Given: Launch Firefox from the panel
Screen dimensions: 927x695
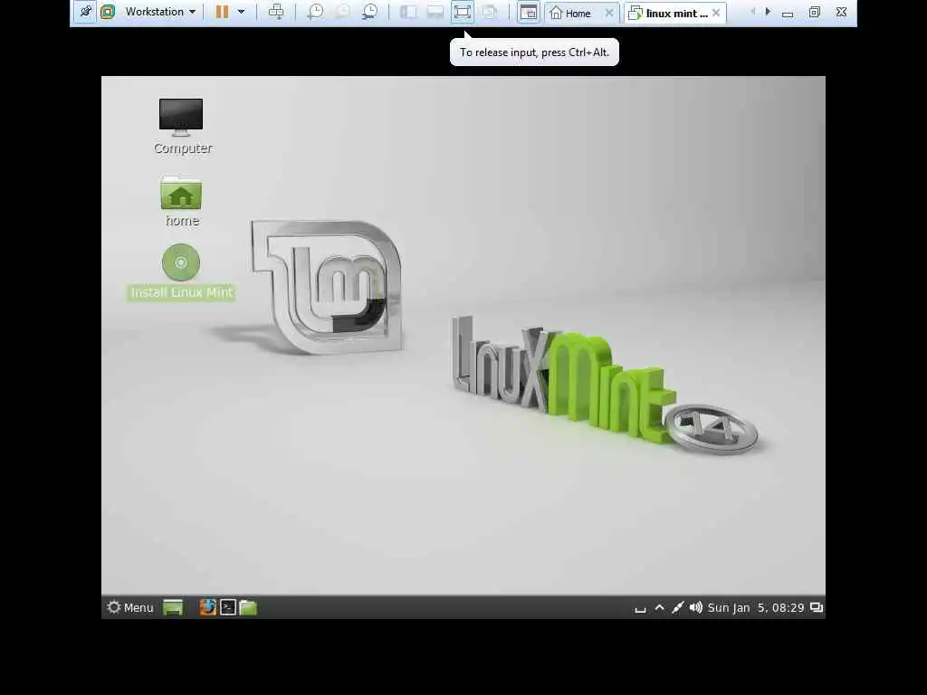Looking at the screenshot, I should point(207,607).
